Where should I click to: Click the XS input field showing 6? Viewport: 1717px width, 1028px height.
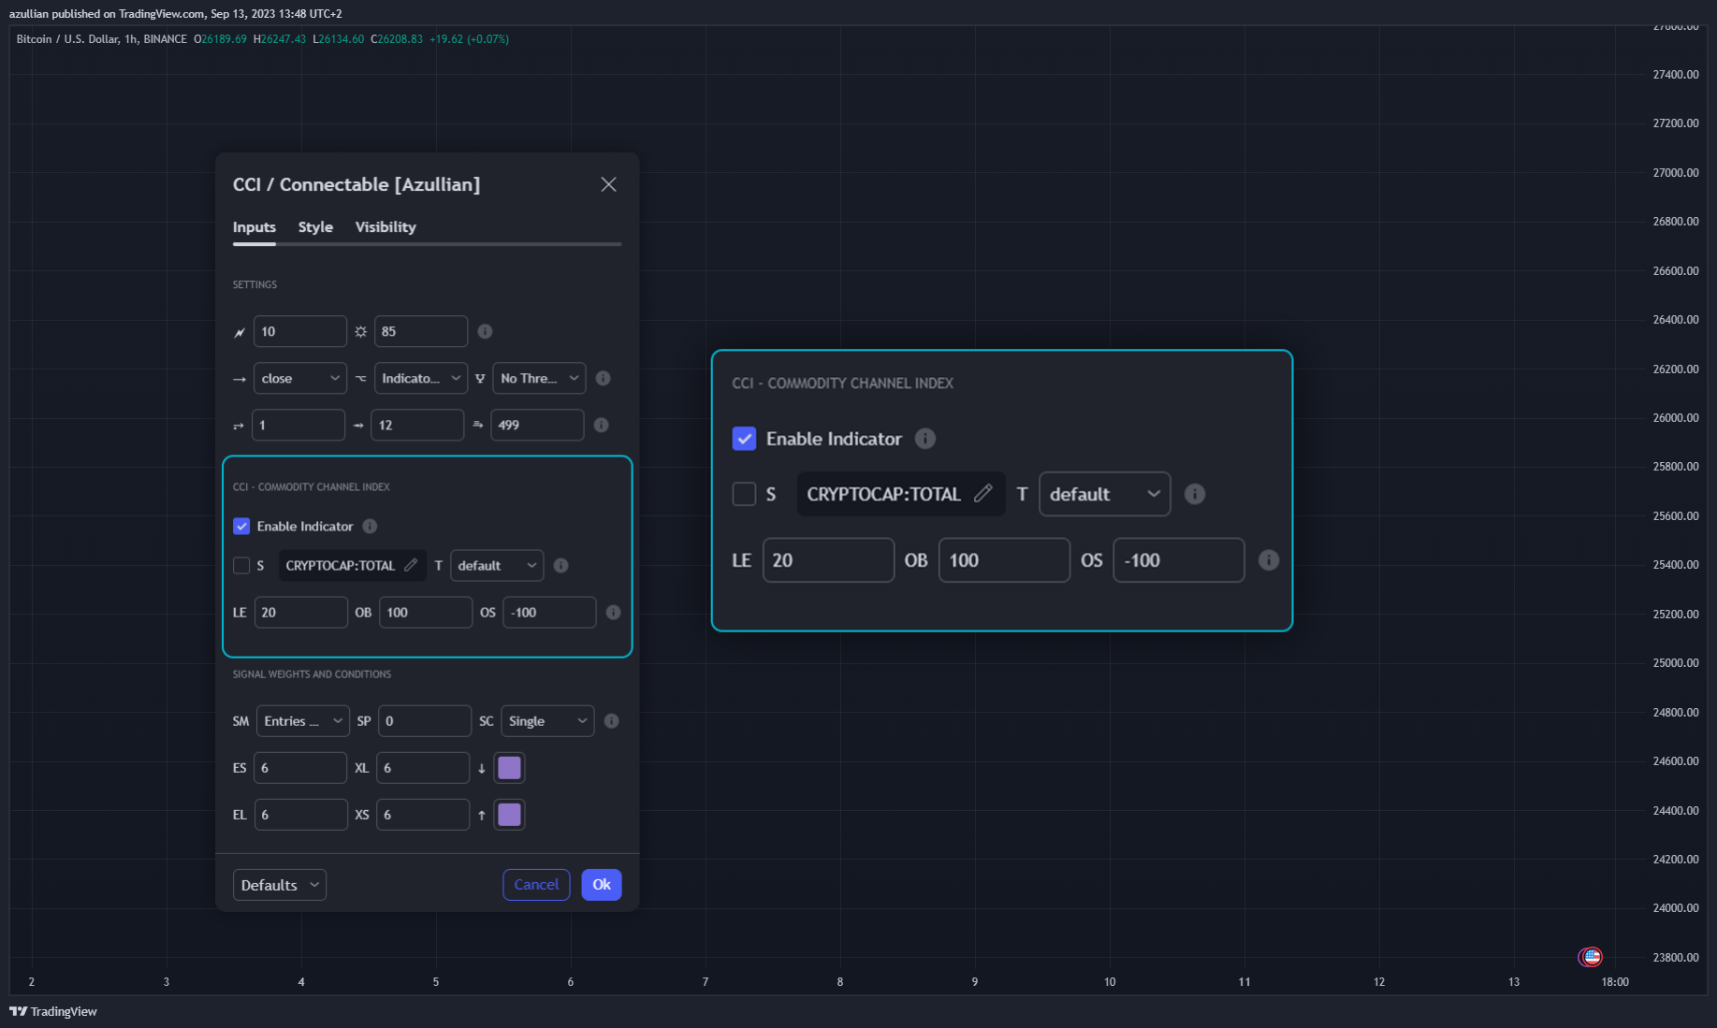tap(423, 815)
